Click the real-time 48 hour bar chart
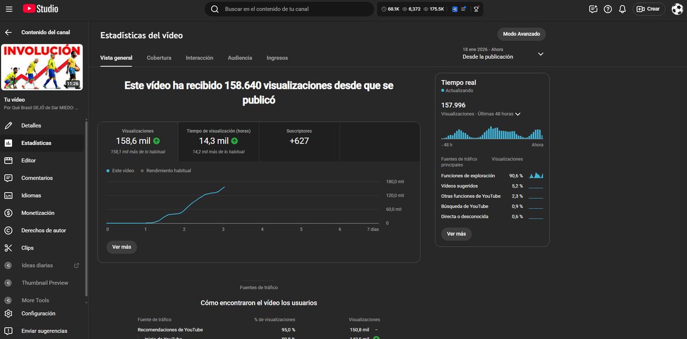 tap(492, 134)
